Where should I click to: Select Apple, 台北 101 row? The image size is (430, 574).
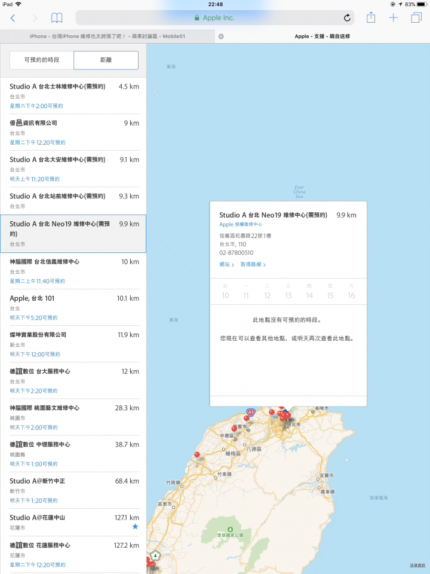(73, 307)
